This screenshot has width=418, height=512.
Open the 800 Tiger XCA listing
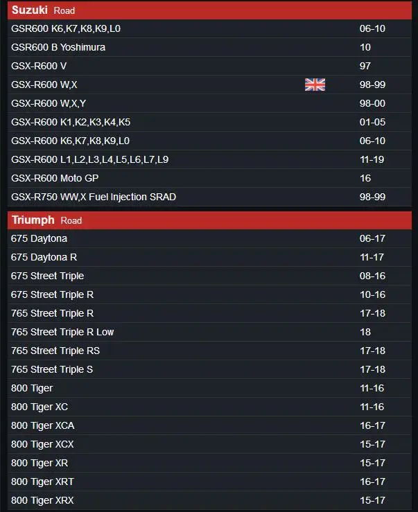click(x=43, y=425)
